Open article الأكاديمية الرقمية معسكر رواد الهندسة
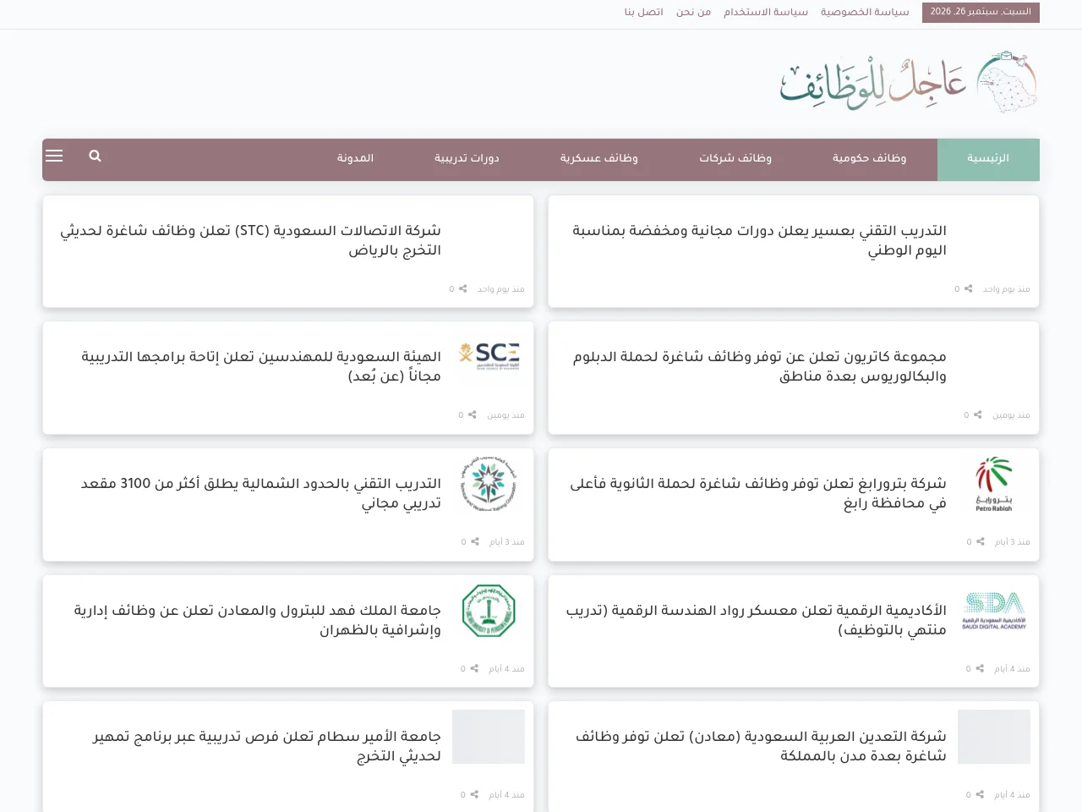Screen dimensions: 1082x812 click(756, 620)
